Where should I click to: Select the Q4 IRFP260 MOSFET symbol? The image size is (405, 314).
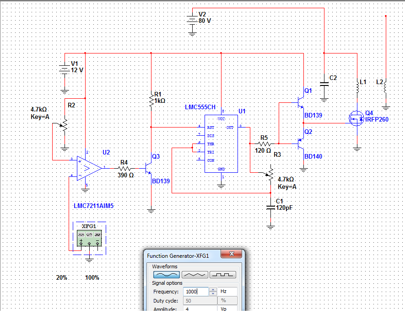(x=356, y=118)
